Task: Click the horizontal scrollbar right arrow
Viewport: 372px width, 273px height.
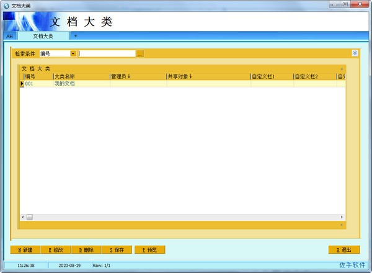Action: tap(341, 217)
